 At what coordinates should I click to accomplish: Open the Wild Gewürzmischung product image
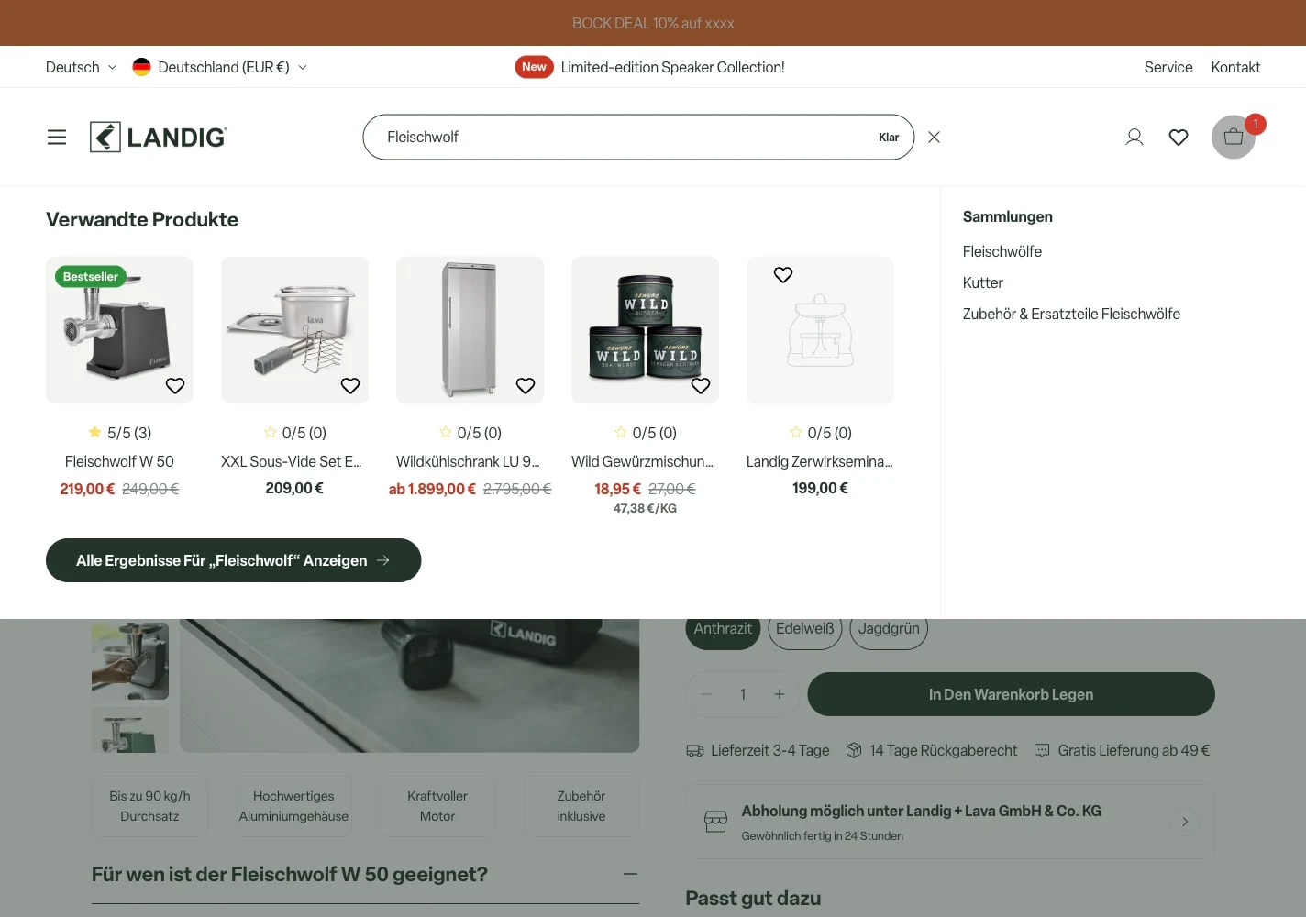[645, 330]
